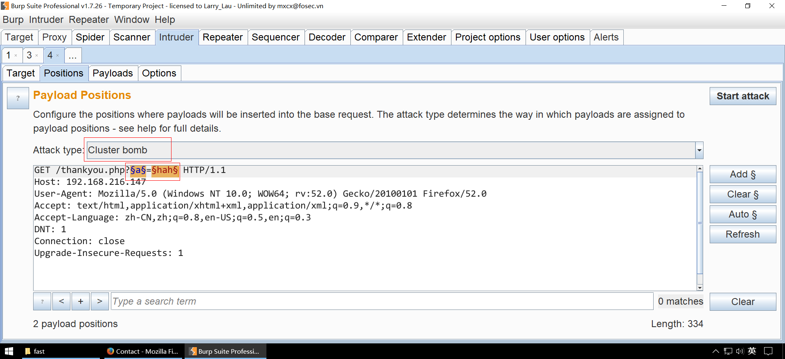Switch to the Extender tab

point(426,37)
